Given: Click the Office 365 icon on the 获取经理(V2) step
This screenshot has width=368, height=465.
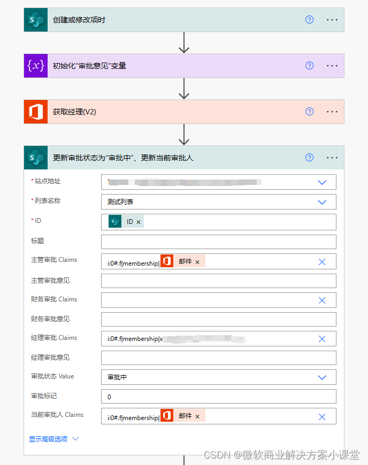Looking at the screenshot, I should click(36, 112).
